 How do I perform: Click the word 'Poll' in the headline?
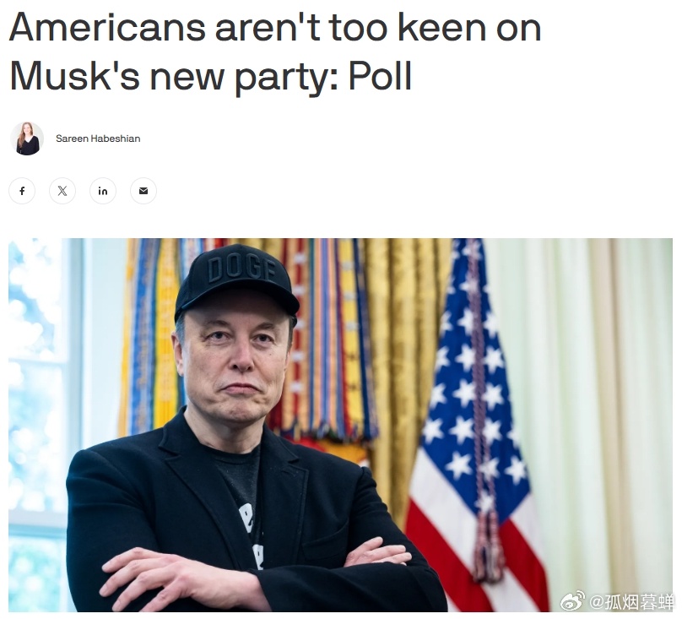(x=380, y=76)
